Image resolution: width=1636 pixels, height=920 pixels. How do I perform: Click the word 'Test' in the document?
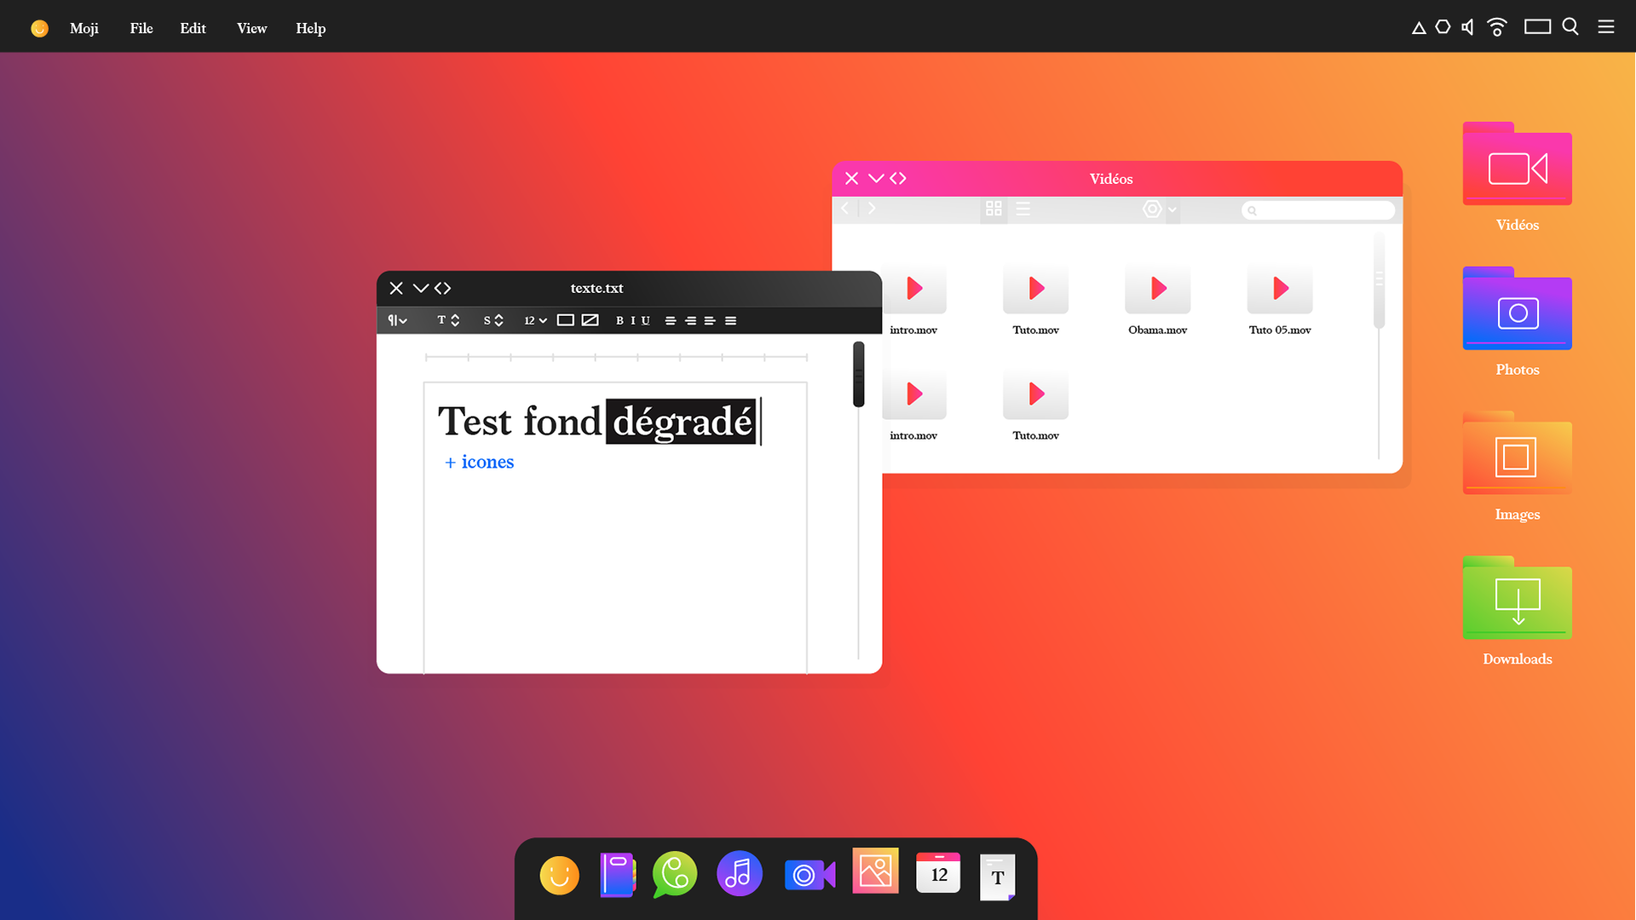[x=475, y=422]
